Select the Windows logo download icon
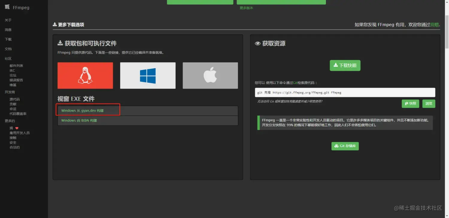The image size is (449, 218). (148, 75)
